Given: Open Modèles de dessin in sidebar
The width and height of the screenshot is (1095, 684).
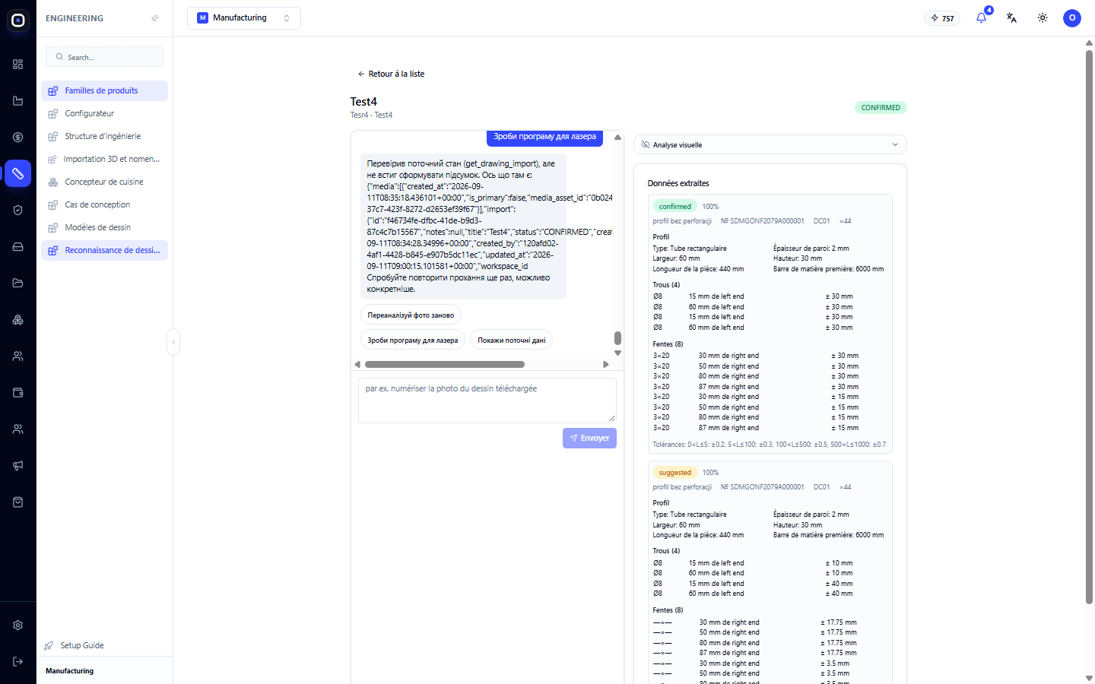Looking at the screenshot, I should [x=104, y=227].
